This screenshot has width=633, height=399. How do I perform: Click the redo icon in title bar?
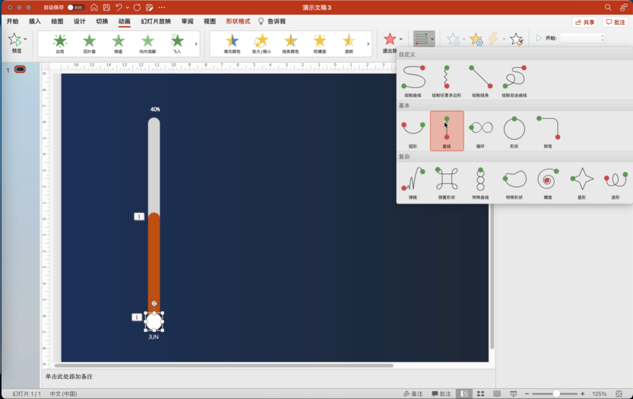pyautogui.click(x=137, y=7)
